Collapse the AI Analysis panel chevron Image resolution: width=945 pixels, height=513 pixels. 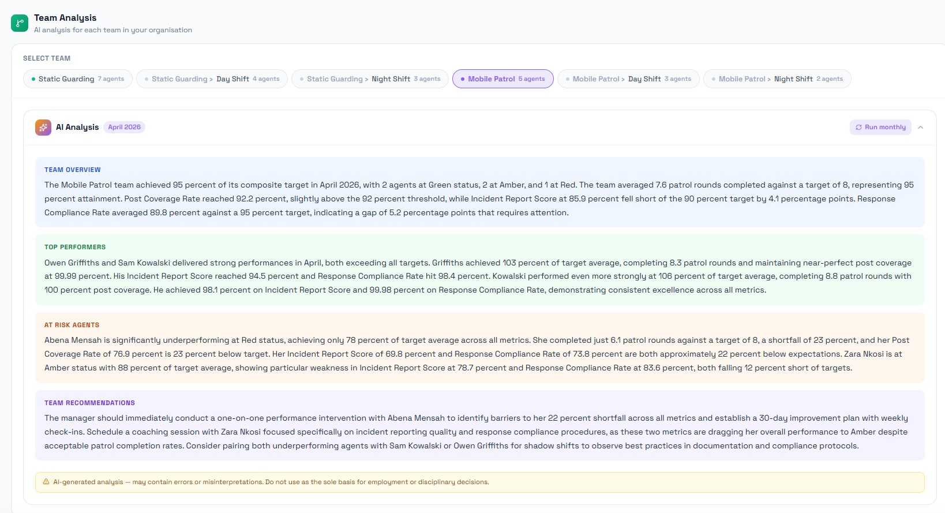click(920, 128)
